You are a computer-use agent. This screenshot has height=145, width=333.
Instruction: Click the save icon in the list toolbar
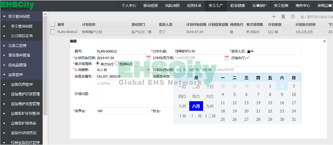click(283, 17)
